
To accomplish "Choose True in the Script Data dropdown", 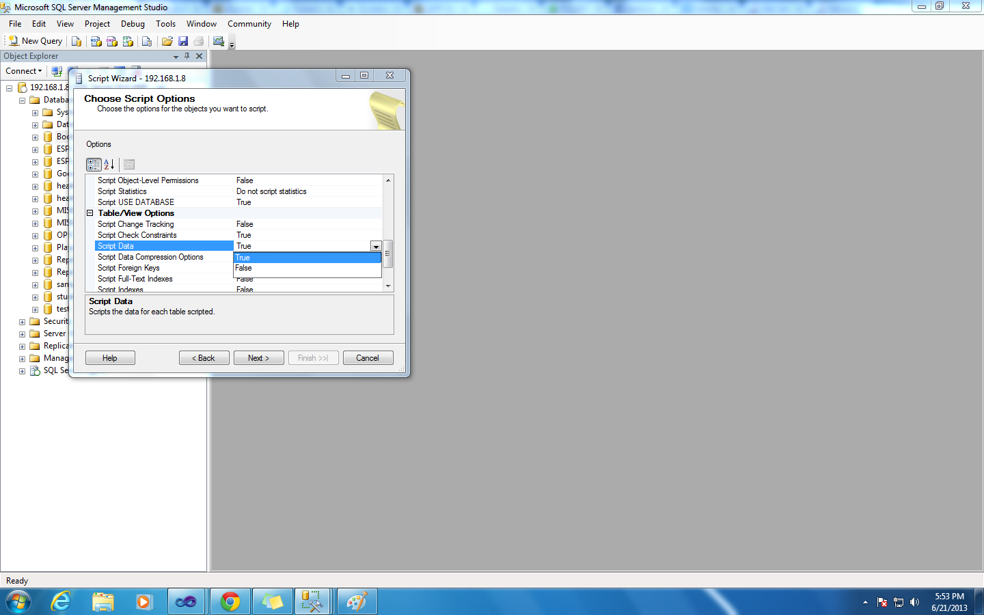I will tap(307, 258).
